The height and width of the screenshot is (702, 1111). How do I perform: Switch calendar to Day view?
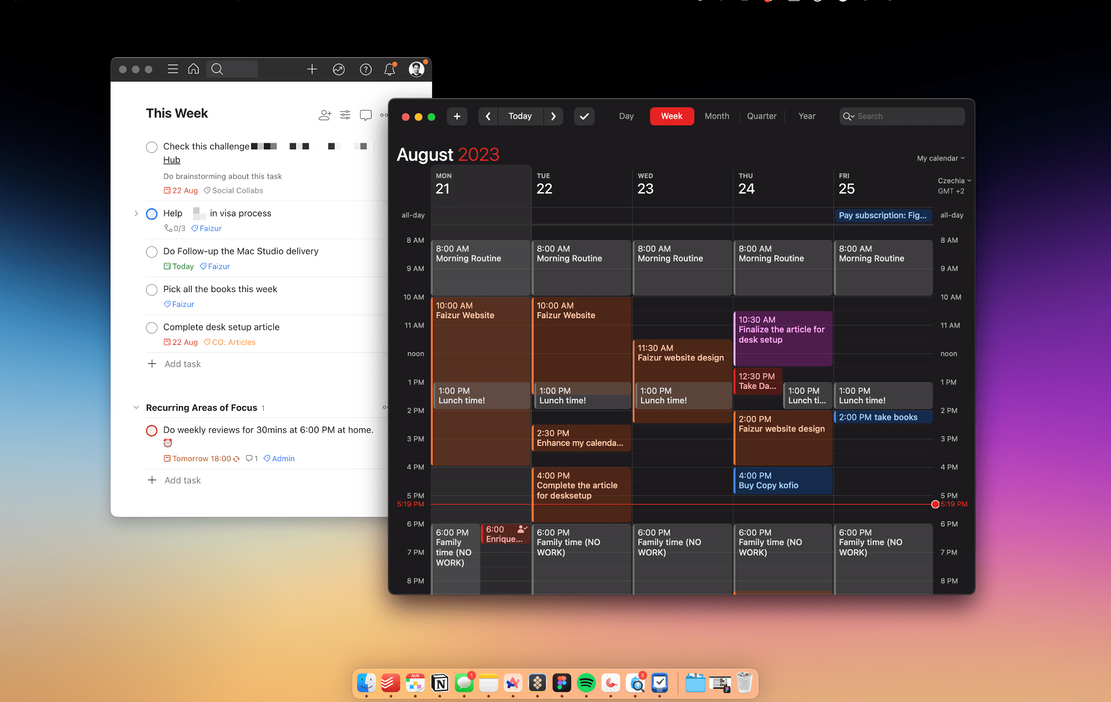[x=626, y=116]
